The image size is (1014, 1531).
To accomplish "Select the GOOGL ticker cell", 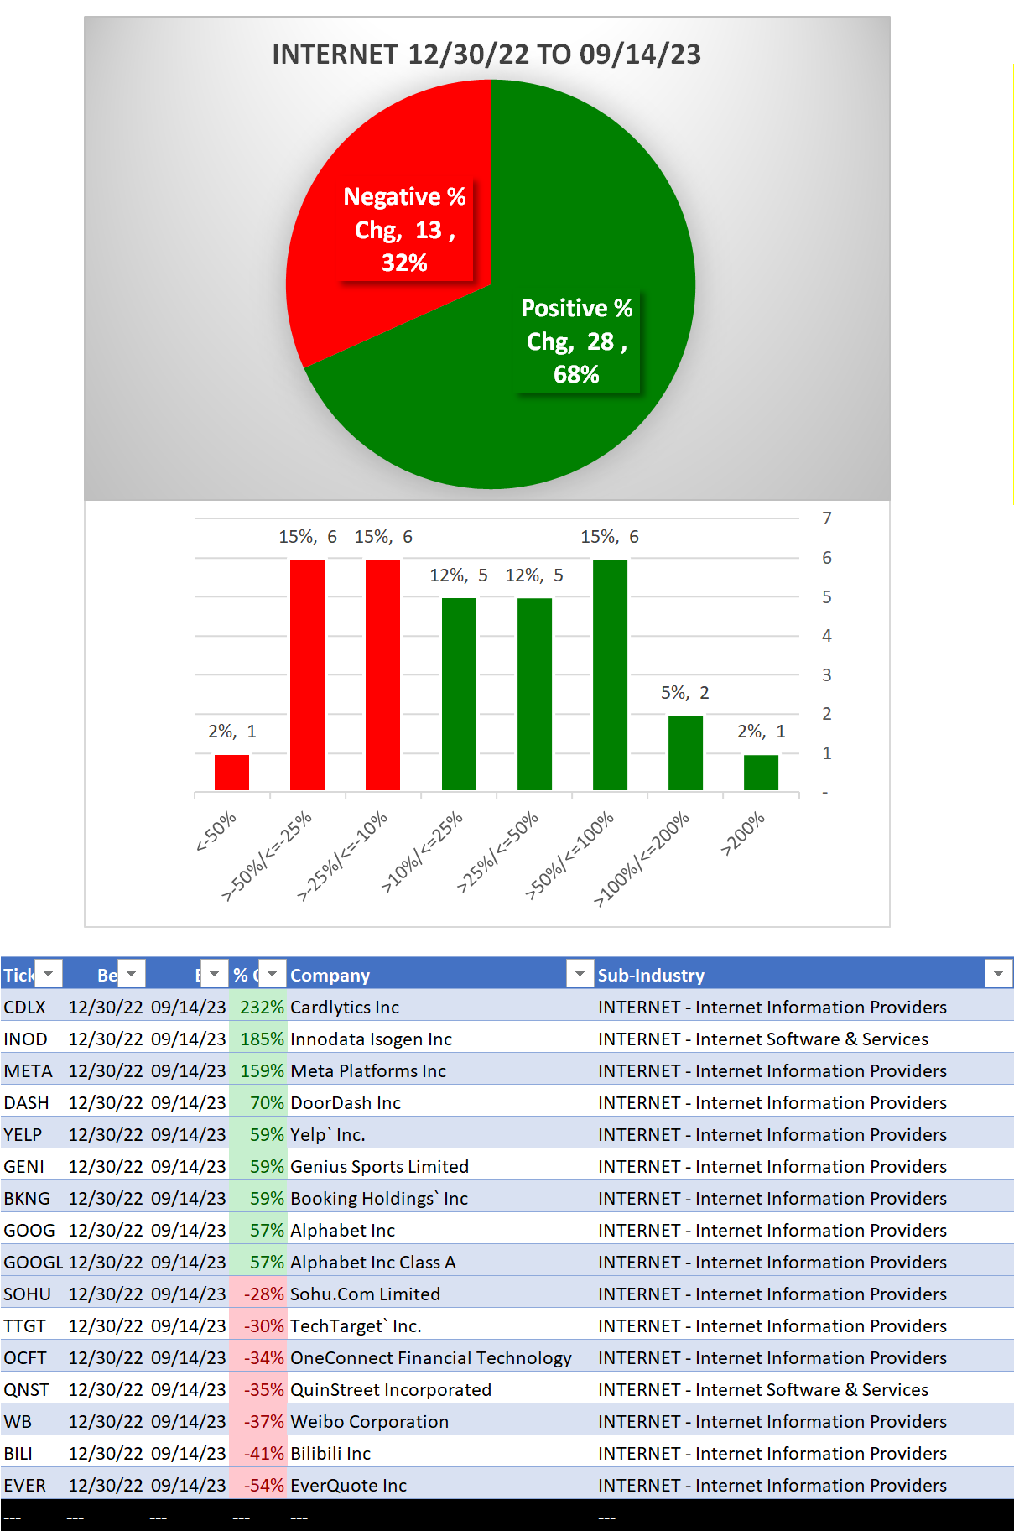I will (33, 1262).
